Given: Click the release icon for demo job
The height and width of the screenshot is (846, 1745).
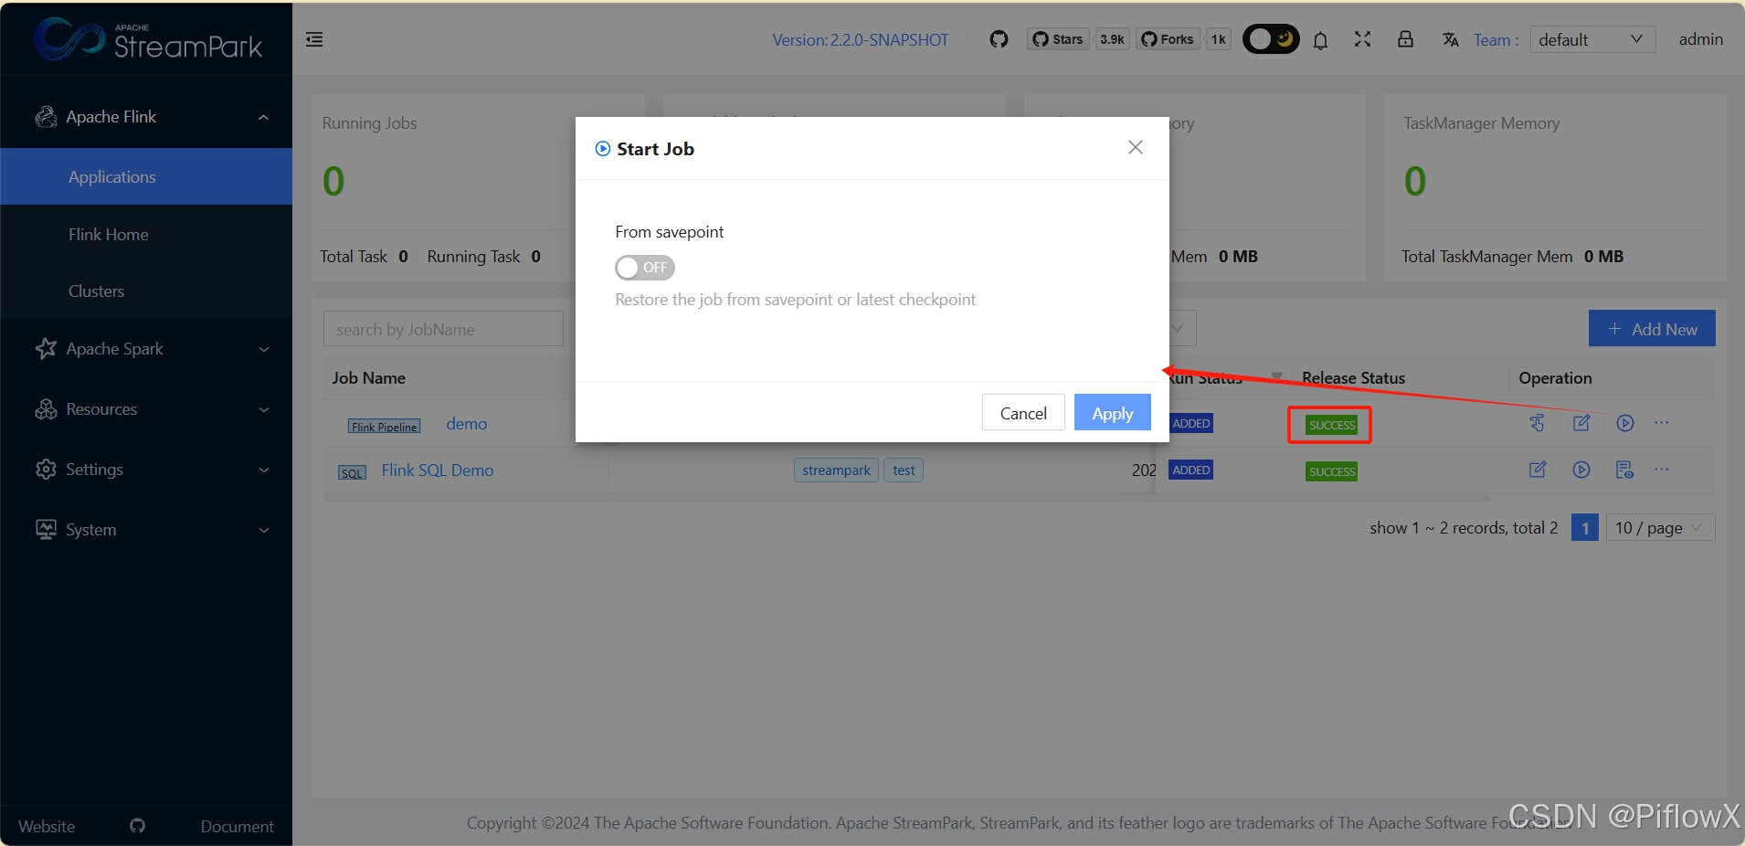Looking at the screenshot, I should (1538, 423).
